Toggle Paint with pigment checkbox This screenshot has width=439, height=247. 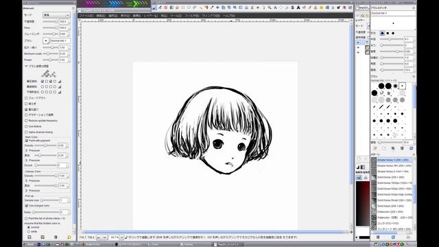tap(27, 141)
